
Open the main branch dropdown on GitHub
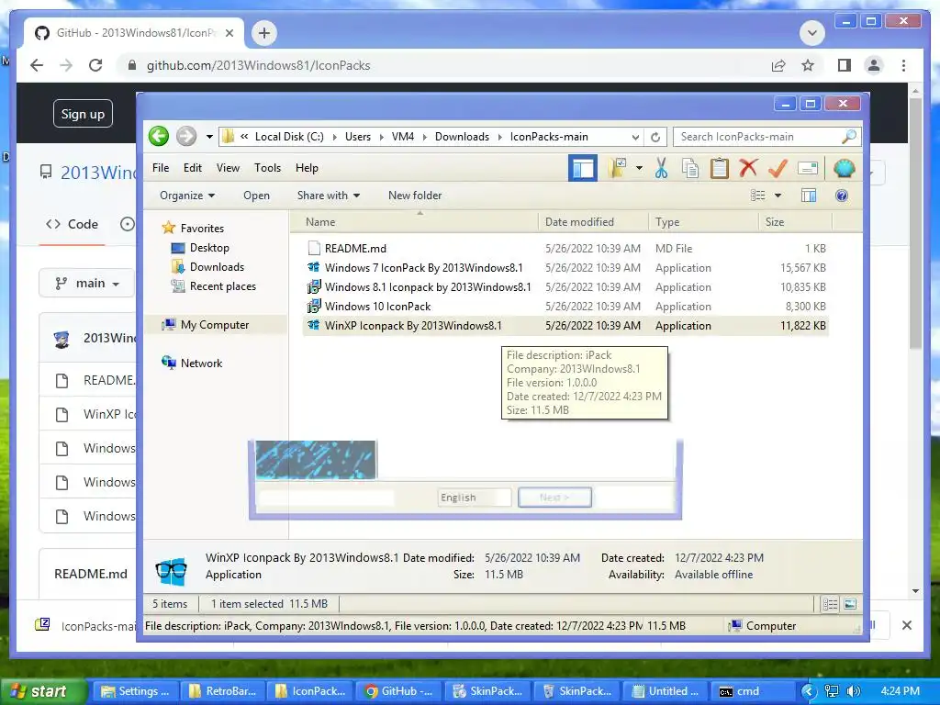click(87, 283)
